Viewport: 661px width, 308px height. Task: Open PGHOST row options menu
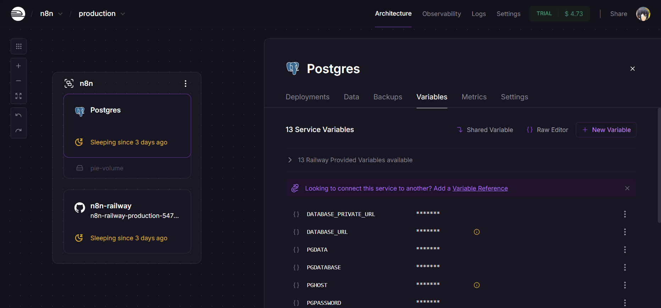[625, 285]
